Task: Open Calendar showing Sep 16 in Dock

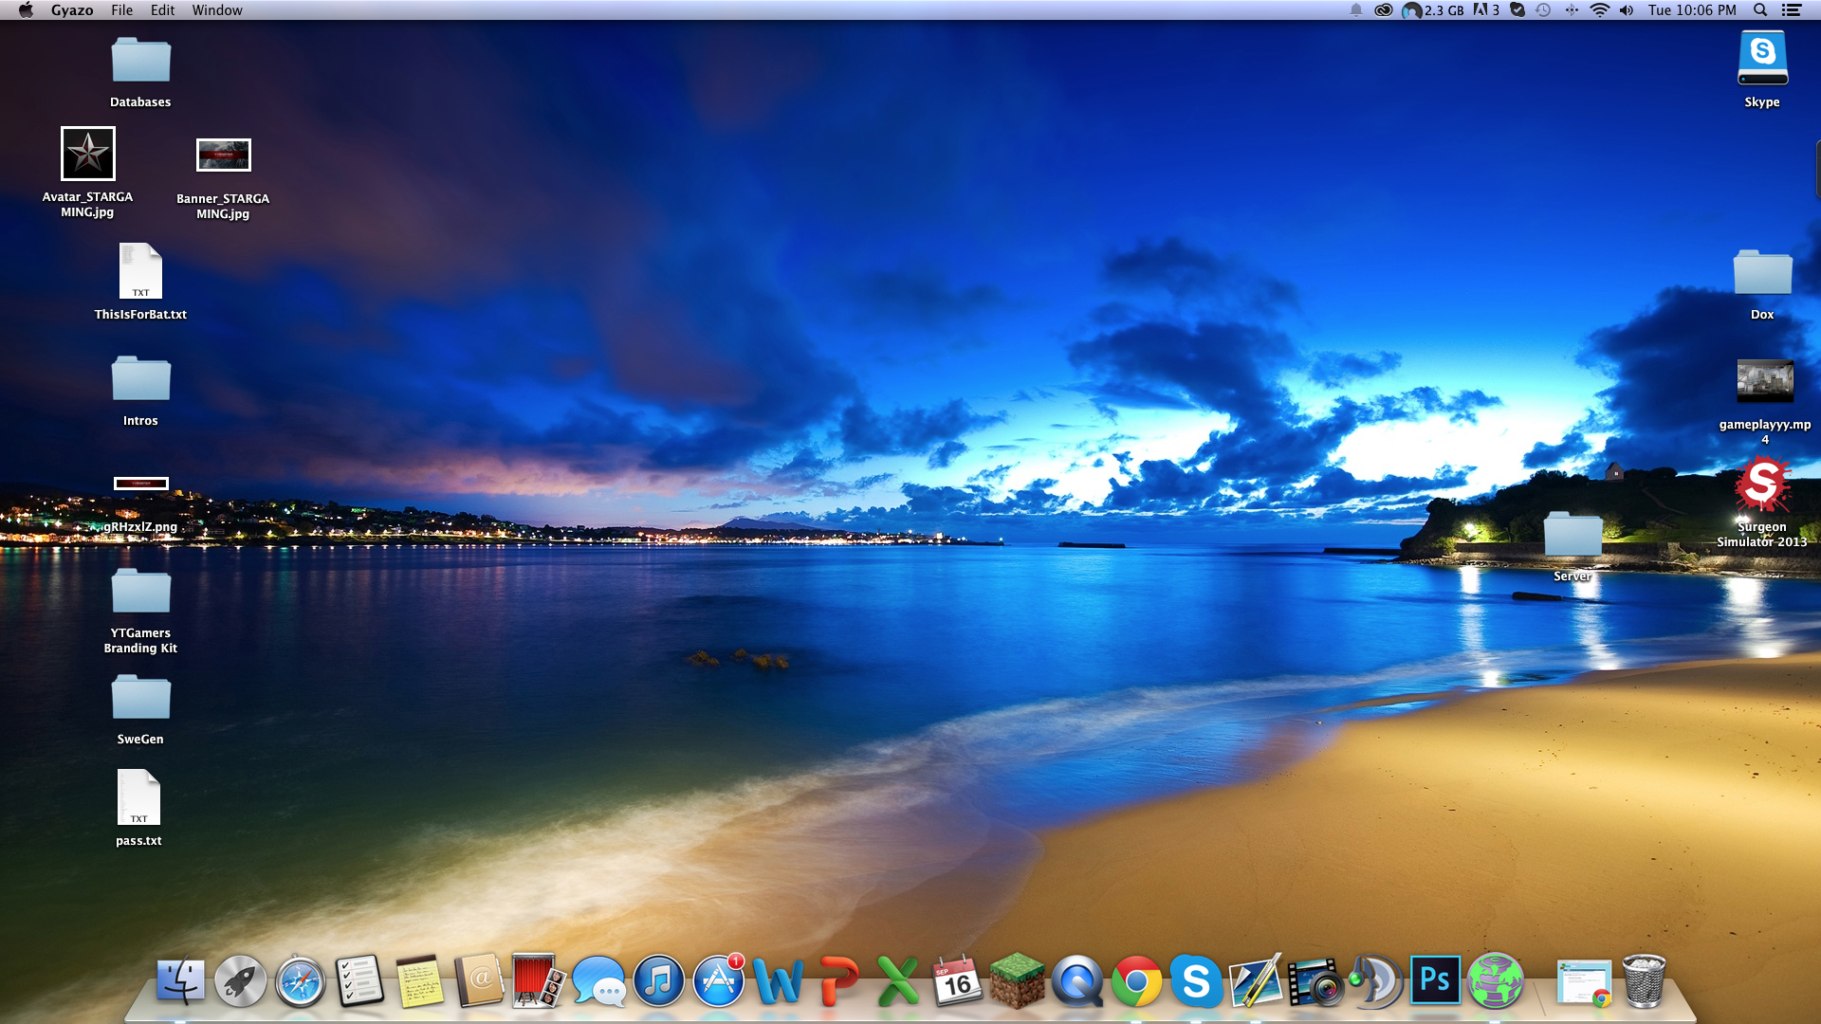Action: tap(957, 981)
